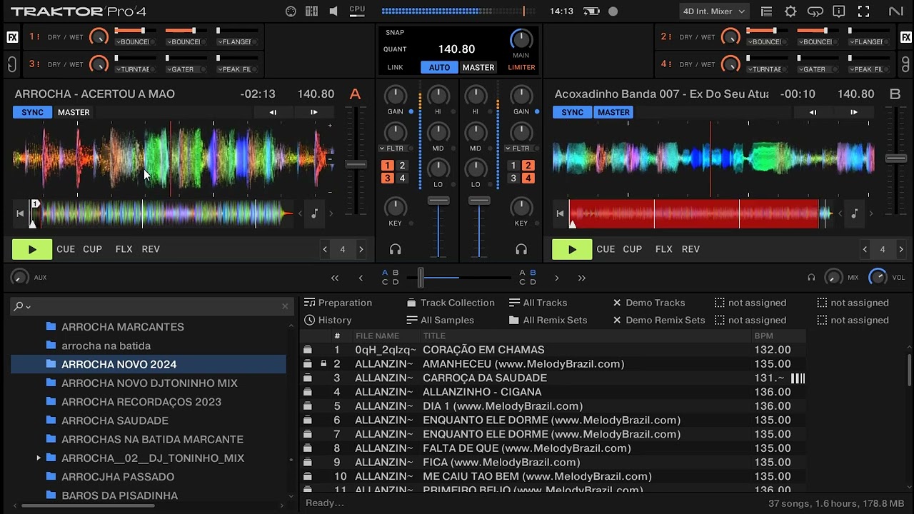Skip to track start on Deck B
Image resolution: width=914 pixels, height=514 pixels.
point(560,213)
